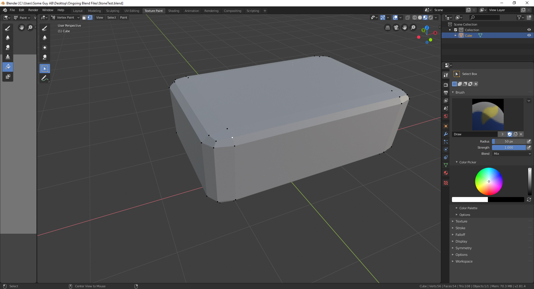Expand the Cube entry in the outliner
This screenshot has width=534, height=289.
(x=455, y=35)
